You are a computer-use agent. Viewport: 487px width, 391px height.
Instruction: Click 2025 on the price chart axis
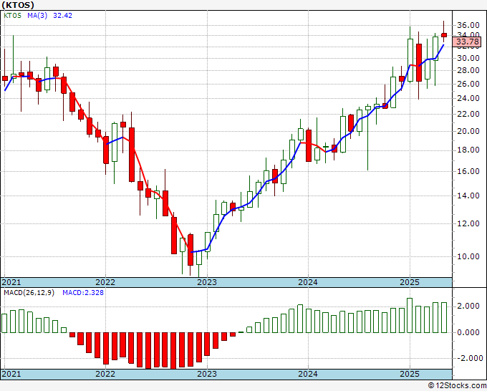410,282
